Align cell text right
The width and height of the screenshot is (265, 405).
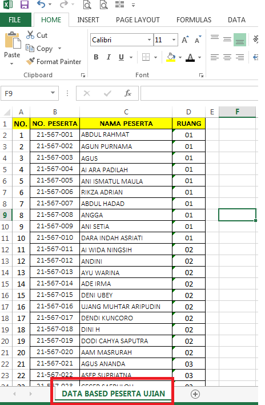240,57
